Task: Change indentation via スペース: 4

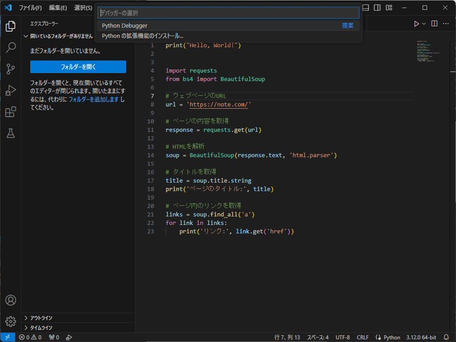Action: coord(318,337)
